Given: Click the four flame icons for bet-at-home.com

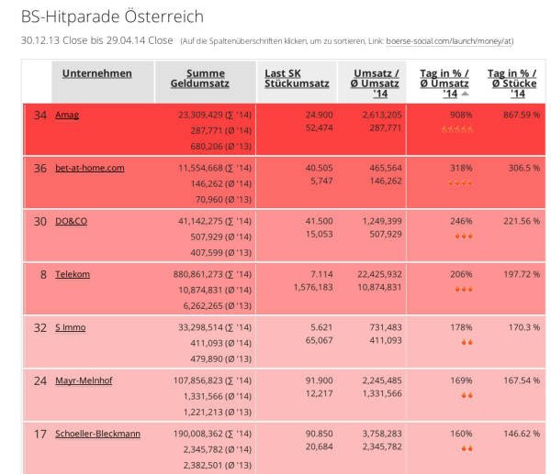Looking at the screenshot, I should 459,183.
